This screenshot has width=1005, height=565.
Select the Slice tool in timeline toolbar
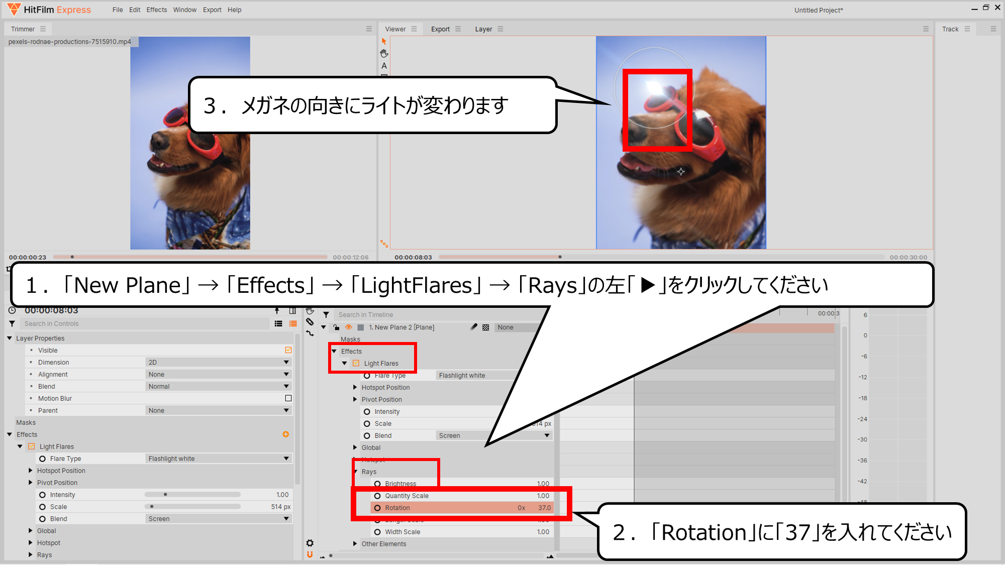(x=310, y=322)
